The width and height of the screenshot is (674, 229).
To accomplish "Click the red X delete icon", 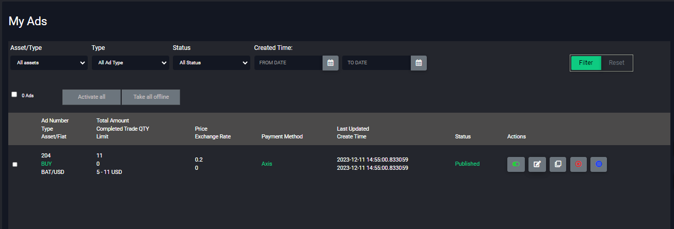I will [579, 164].
